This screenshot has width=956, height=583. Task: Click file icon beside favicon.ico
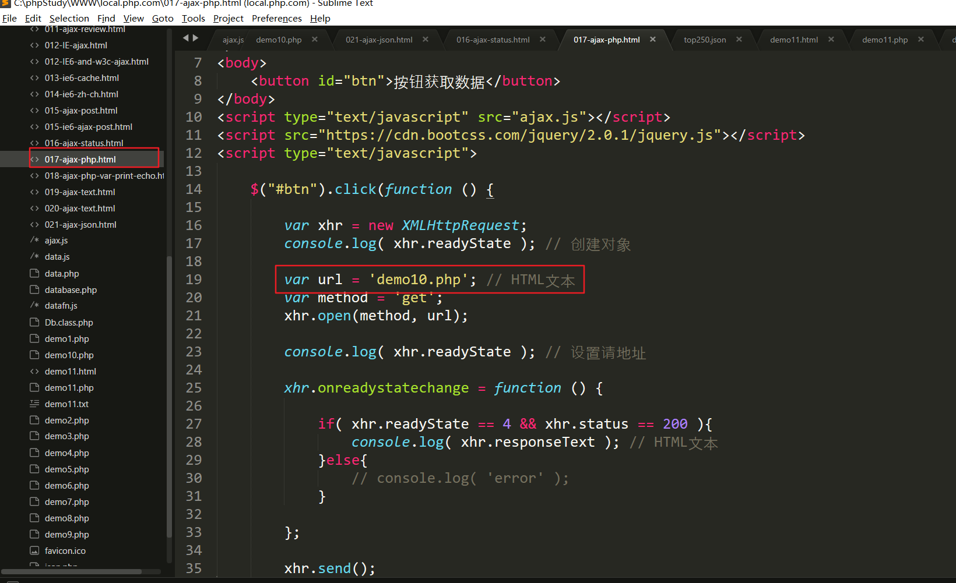34,551
